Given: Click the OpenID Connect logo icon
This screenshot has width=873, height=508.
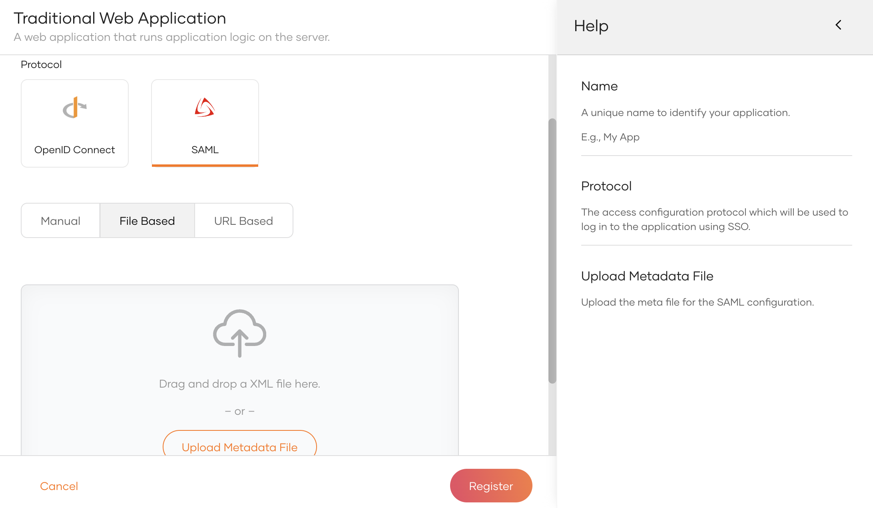Looking at the screenshot, I should [75, 108].
